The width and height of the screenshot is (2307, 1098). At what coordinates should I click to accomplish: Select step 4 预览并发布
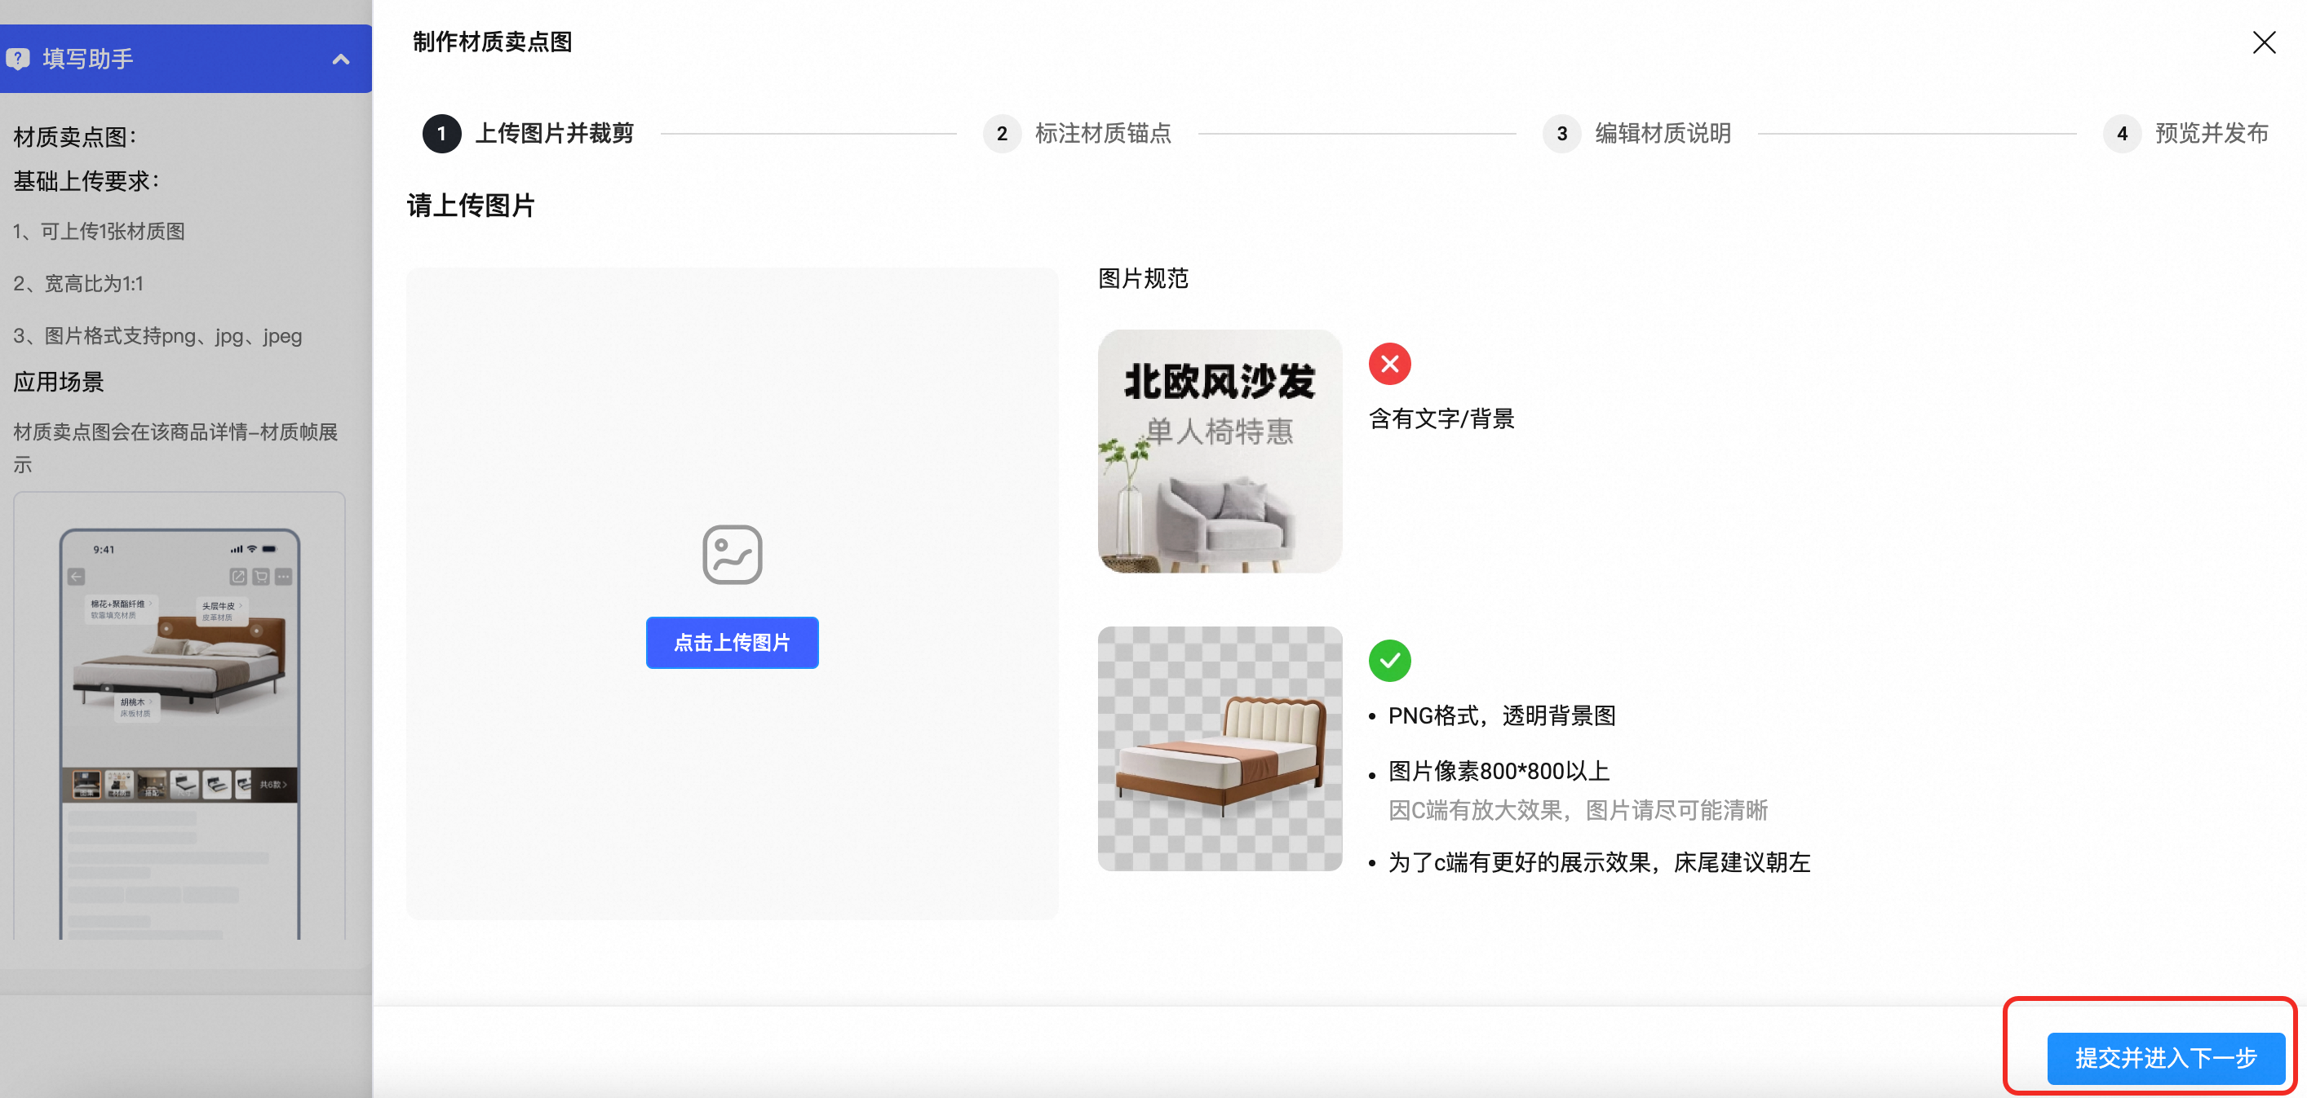click(2185, 134)
